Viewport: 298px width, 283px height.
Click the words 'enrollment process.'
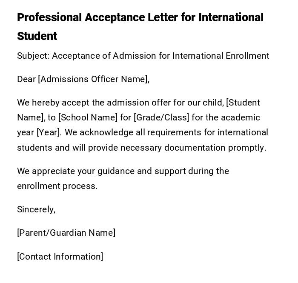tap(57, 186)
